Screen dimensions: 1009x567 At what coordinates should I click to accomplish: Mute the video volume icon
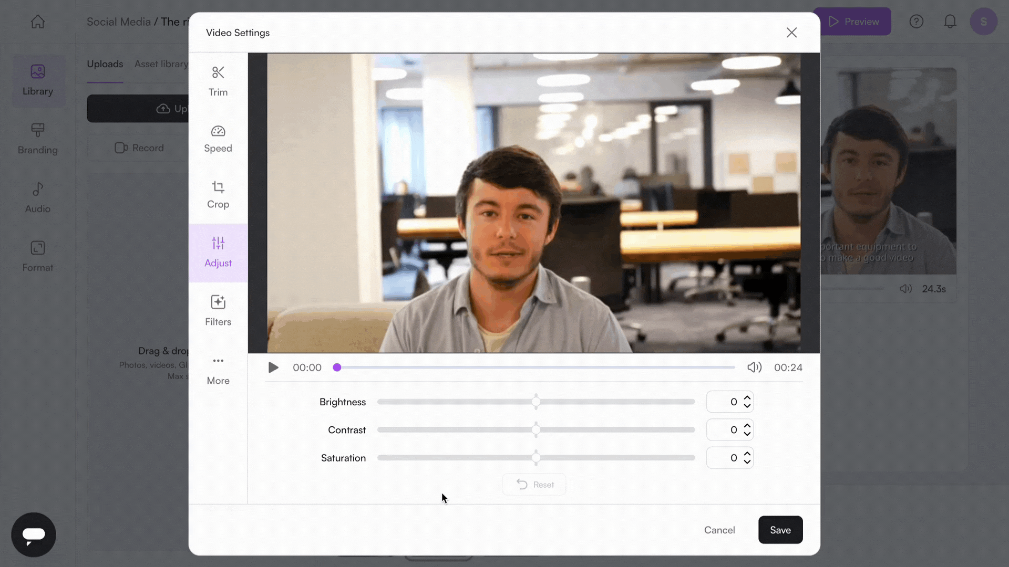[754, 367]
